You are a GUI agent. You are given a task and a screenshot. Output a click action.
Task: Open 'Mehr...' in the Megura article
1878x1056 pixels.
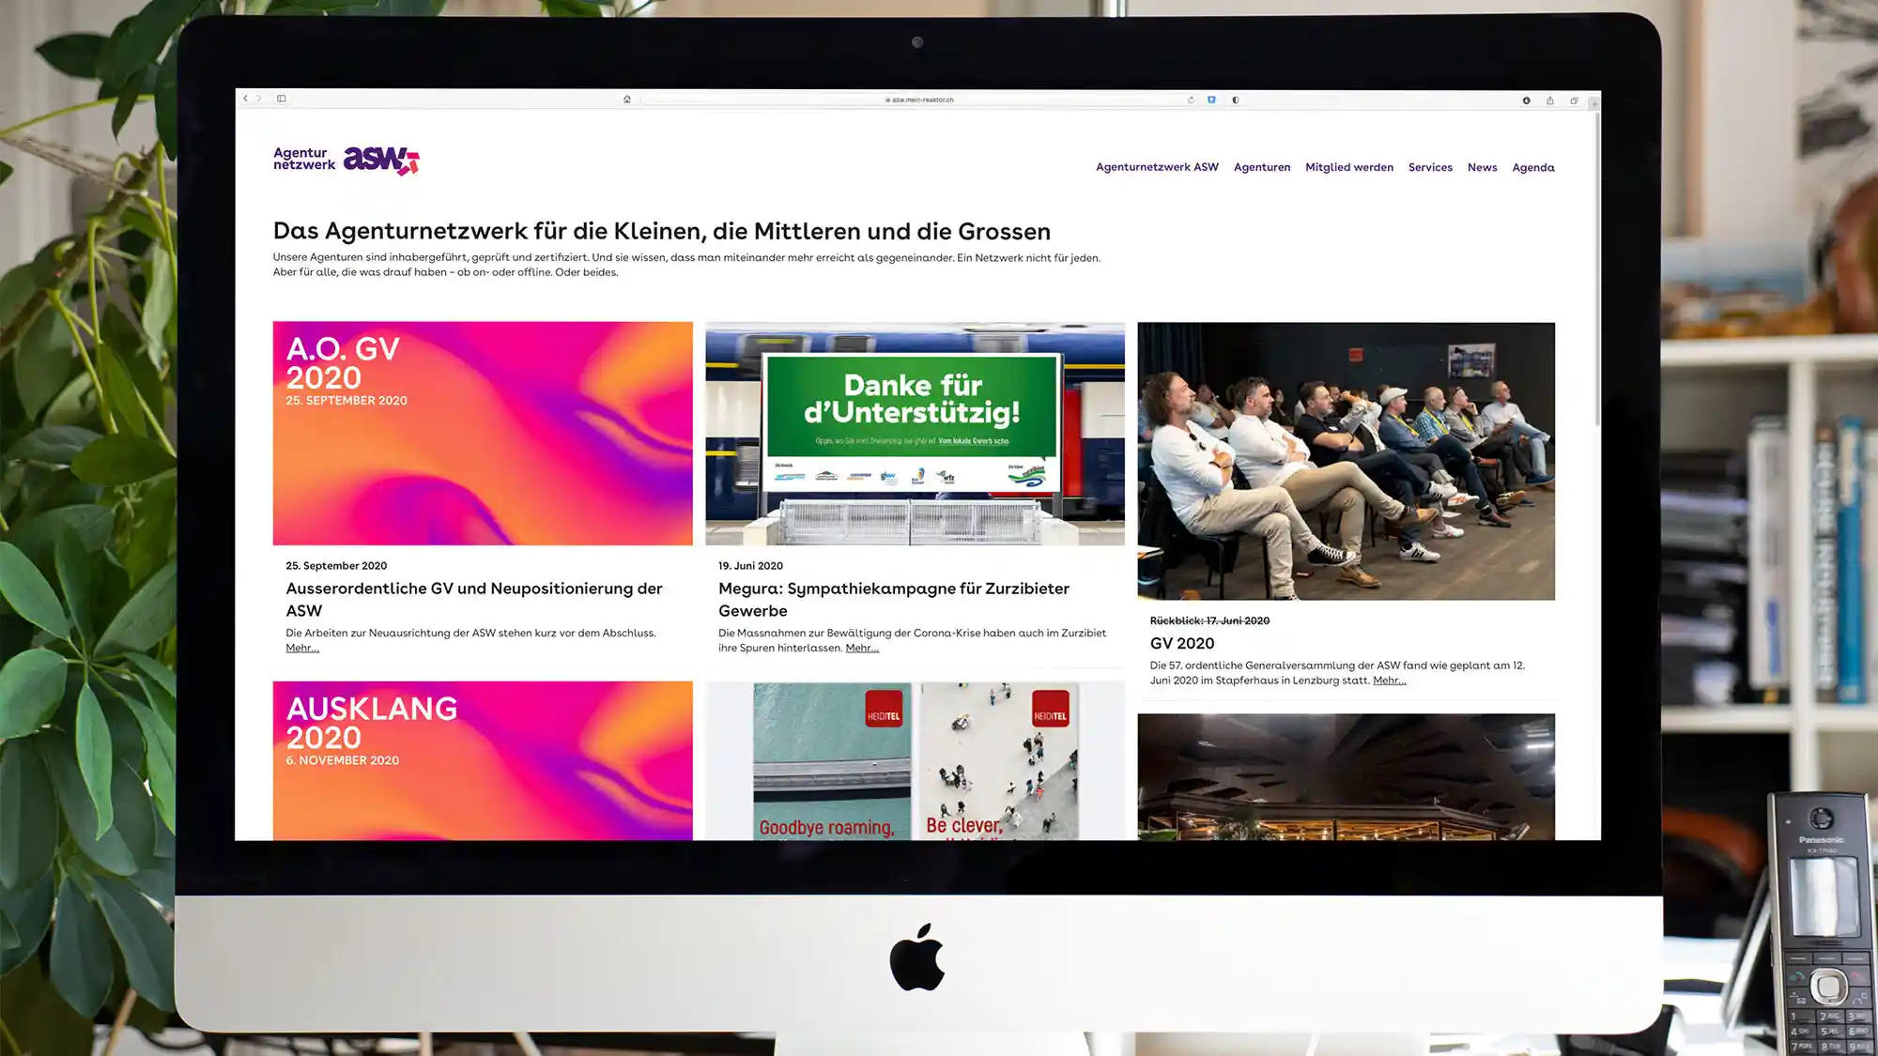pyautogui.click(x=862, y=647)
